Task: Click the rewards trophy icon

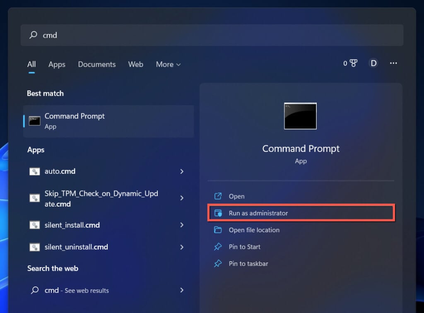Action: tap(353, 63)
